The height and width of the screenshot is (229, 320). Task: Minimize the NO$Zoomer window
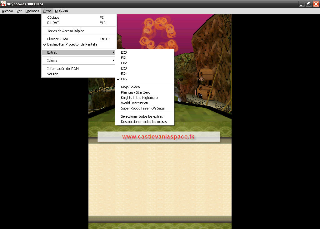[x=302, y=4]
